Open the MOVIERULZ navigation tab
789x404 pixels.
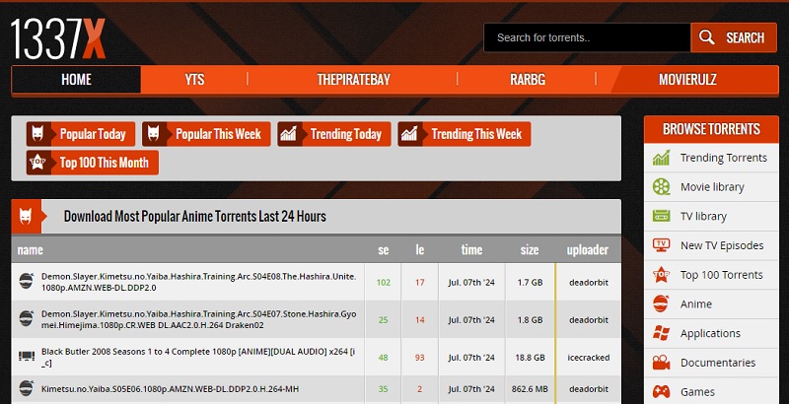tap(687, 80)
